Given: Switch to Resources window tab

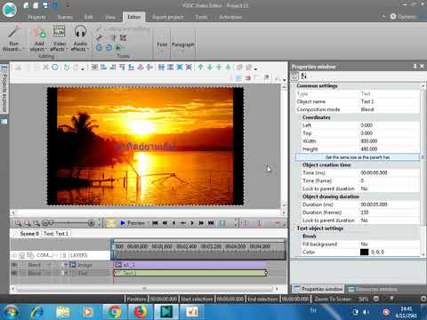Looking at the screenshot, I should click(373, 289).
